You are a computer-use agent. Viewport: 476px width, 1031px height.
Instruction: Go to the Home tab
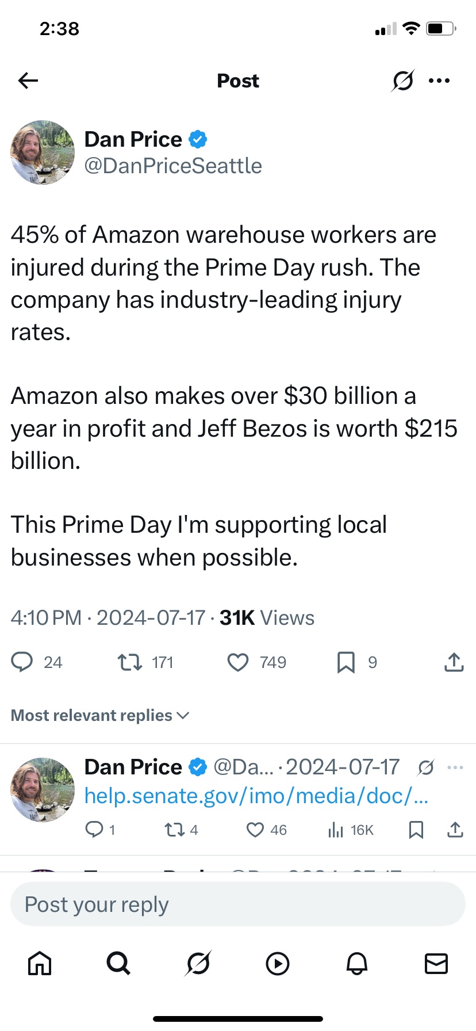point(40,963)
